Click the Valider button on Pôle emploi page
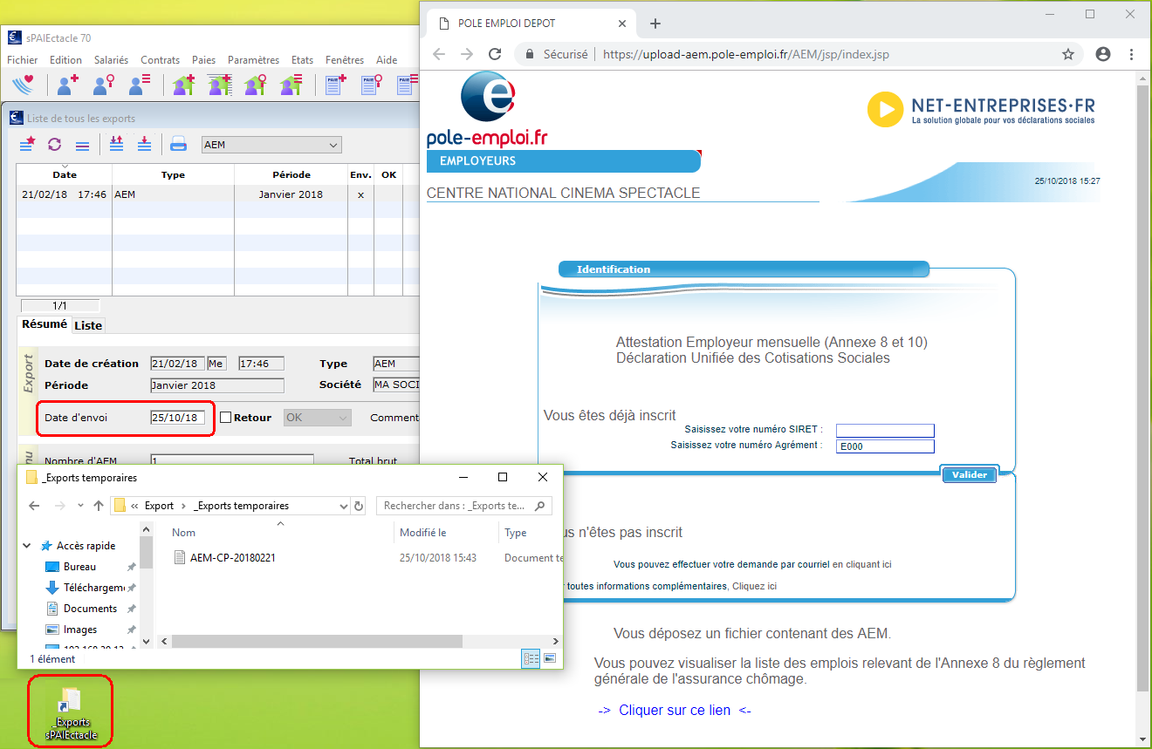 click(970, 475)
